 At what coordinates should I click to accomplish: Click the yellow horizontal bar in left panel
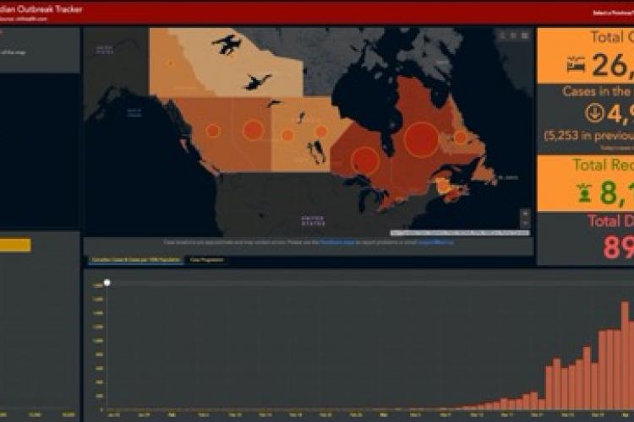(x=15, y=245)
